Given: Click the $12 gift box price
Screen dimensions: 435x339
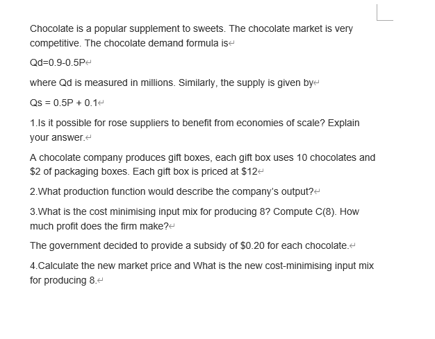Looking at the screenshot, I should [249, 171].
